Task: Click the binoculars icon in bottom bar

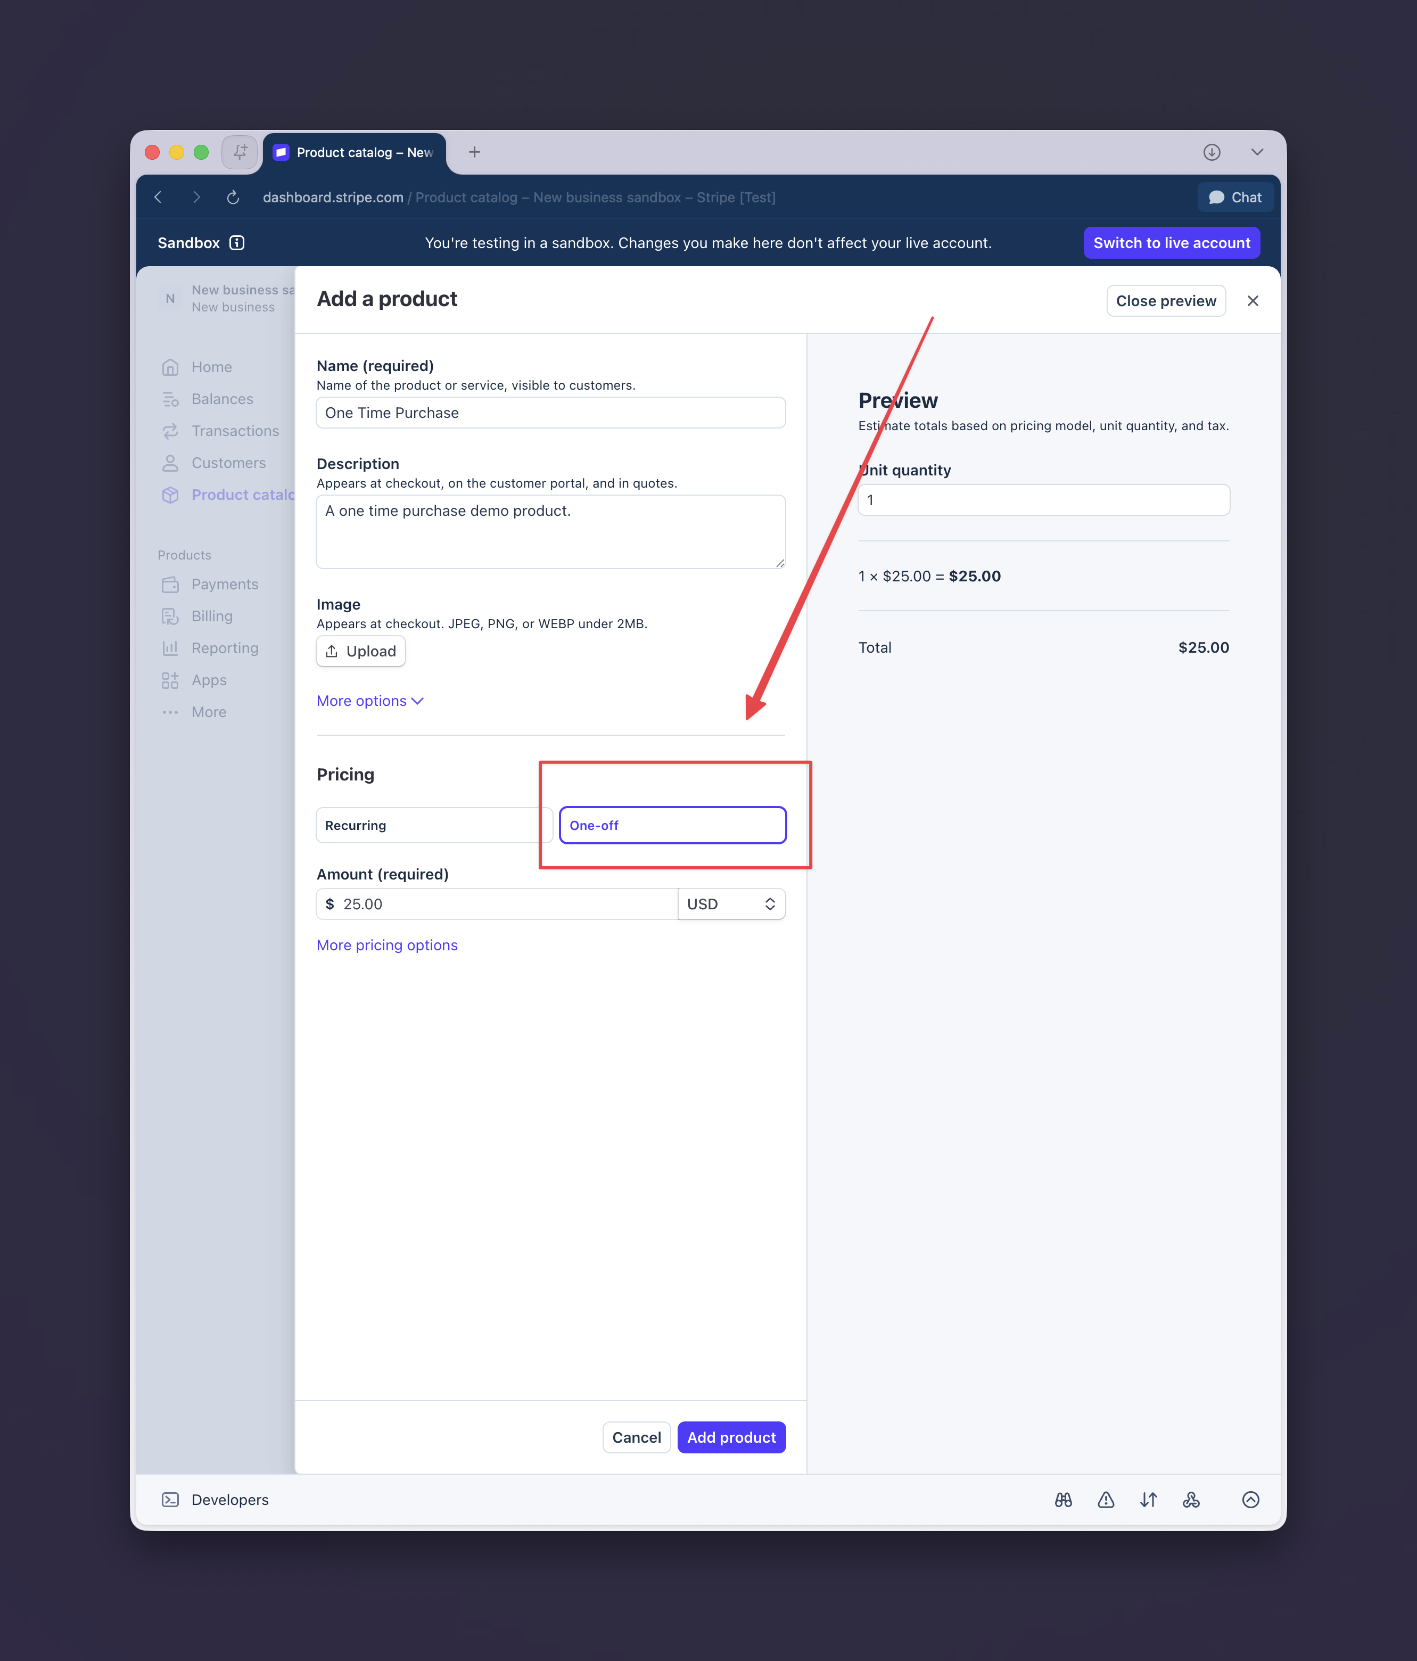Action: [x=1064, y=1500]
